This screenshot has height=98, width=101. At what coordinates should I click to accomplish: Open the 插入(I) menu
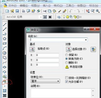47,6
